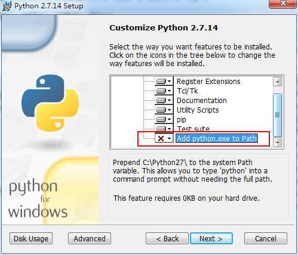The height and width of the screenshot is (255, 298).
Task: Go back with the Back button
Action: [167, 238]
